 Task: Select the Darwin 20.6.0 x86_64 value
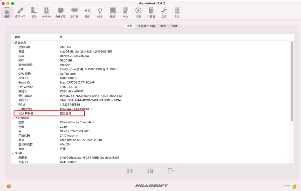(x=74, y=56)
